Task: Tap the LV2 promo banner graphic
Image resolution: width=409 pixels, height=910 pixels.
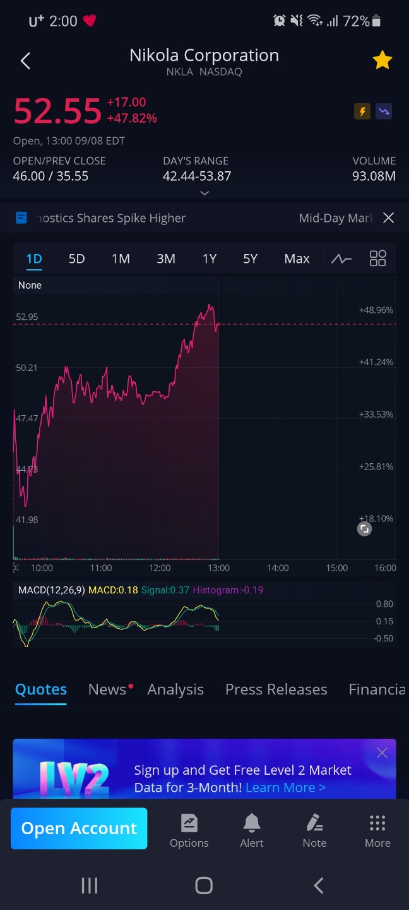Action: [x=74, y=779]
